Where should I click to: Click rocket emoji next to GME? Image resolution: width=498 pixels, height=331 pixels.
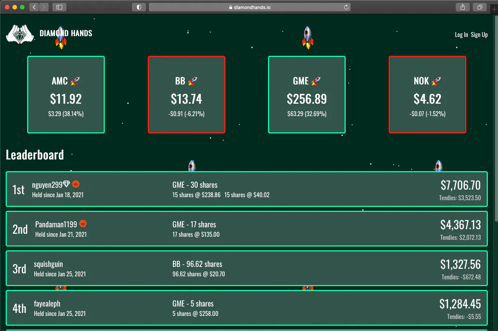click(316, 81)
